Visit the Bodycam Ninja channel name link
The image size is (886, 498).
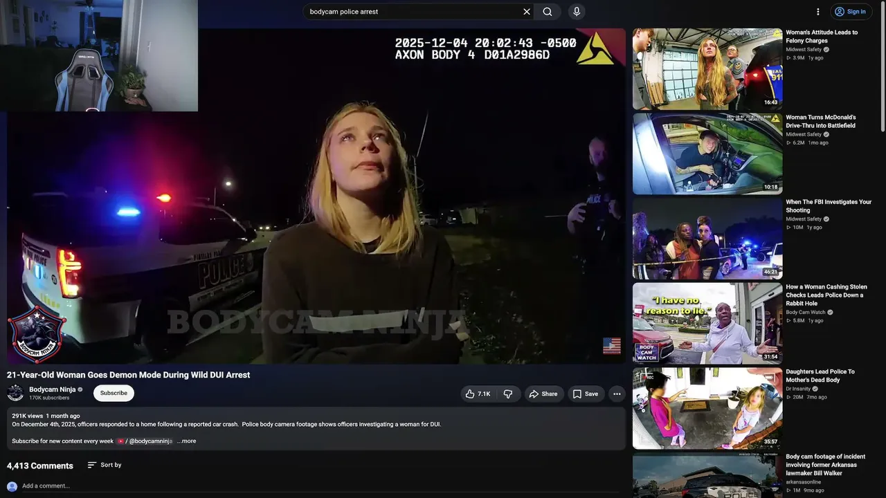pyautogui.click(x=53, y=389)
